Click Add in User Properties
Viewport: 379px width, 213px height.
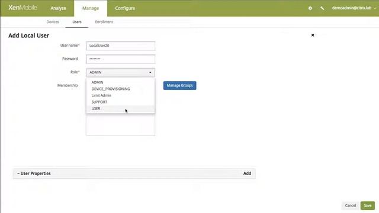247,173
